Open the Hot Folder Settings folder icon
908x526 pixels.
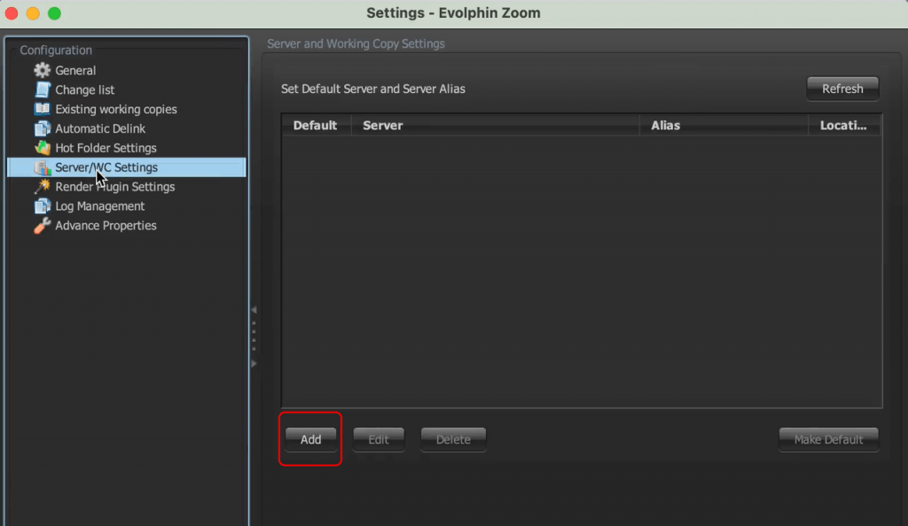pos(42,148)
